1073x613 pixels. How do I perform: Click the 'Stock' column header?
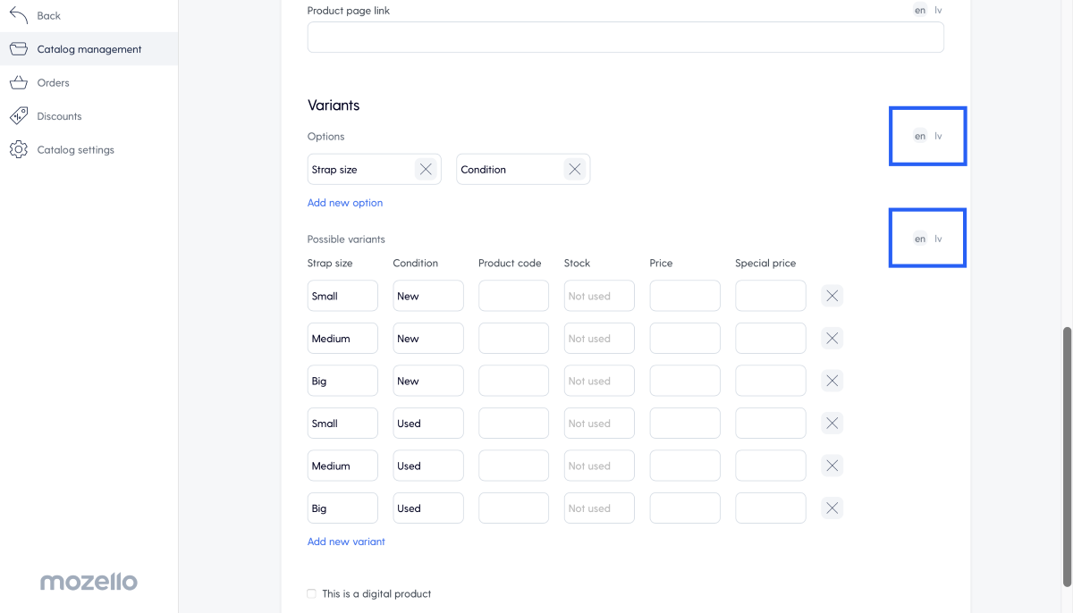[578, 264]
